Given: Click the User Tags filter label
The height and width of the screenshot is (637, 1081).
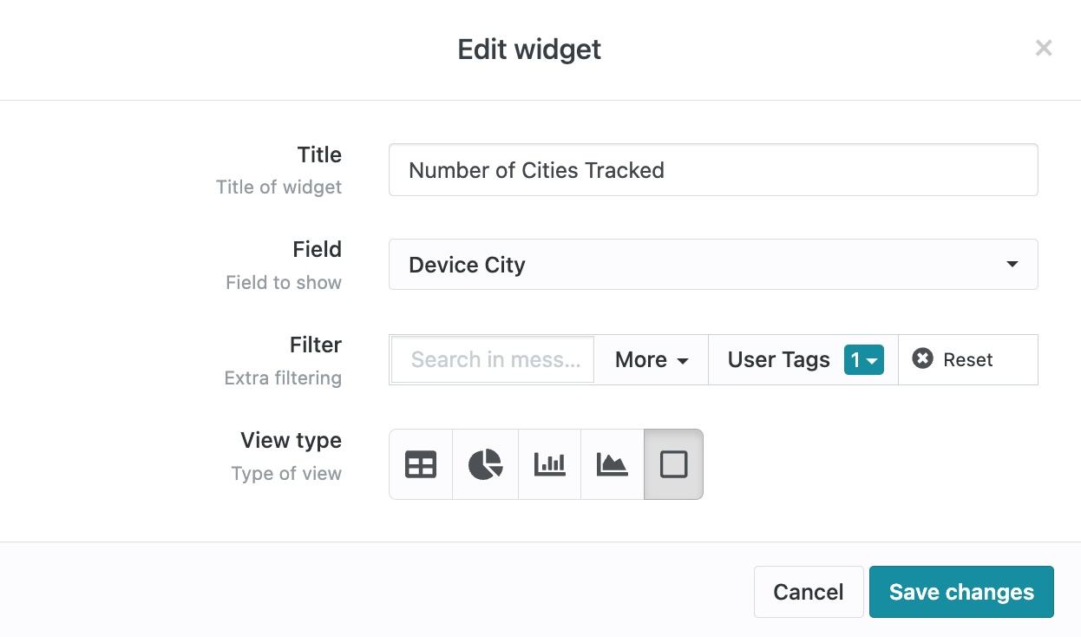Looking at the screenshot, I should coord(778,359).
